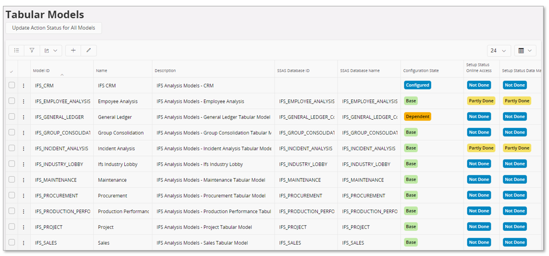
Task: Click Update Action Status for All Models
Action: click(x=54, y=28)
